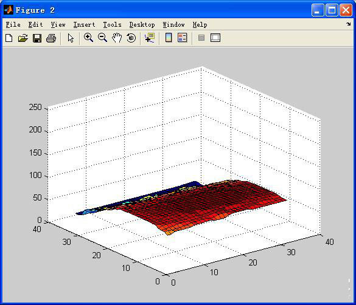Print the figure with the printer icon
Viewport: 356px width, 305px height.
click(51, 38)
